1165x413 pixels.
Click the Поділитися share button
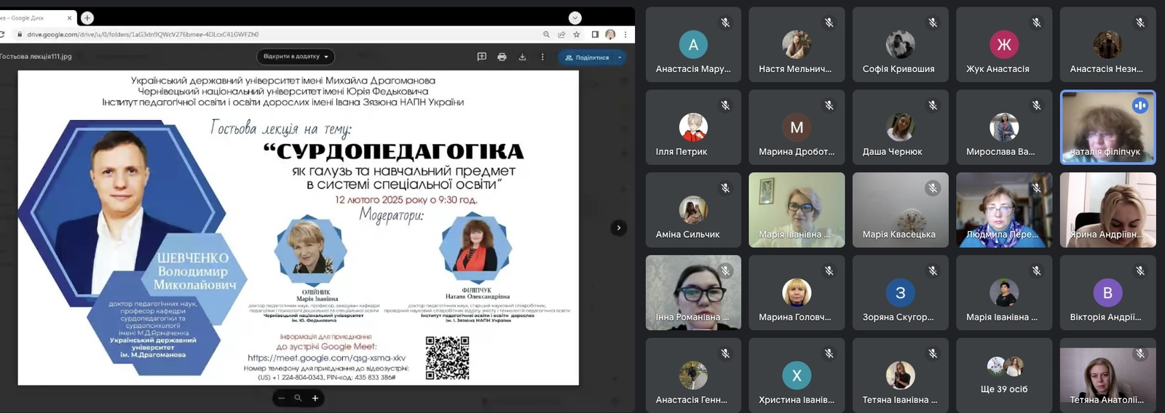pos(586,57)
